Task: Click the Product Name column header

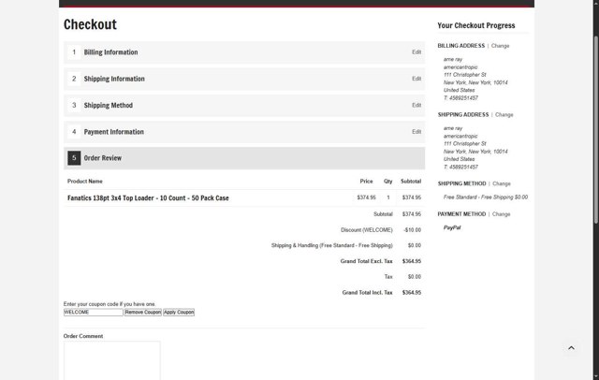Action: (85, 181)
